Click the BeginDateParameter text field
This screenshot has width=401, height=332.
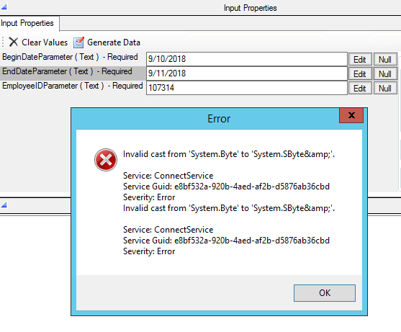coord(247,59)
